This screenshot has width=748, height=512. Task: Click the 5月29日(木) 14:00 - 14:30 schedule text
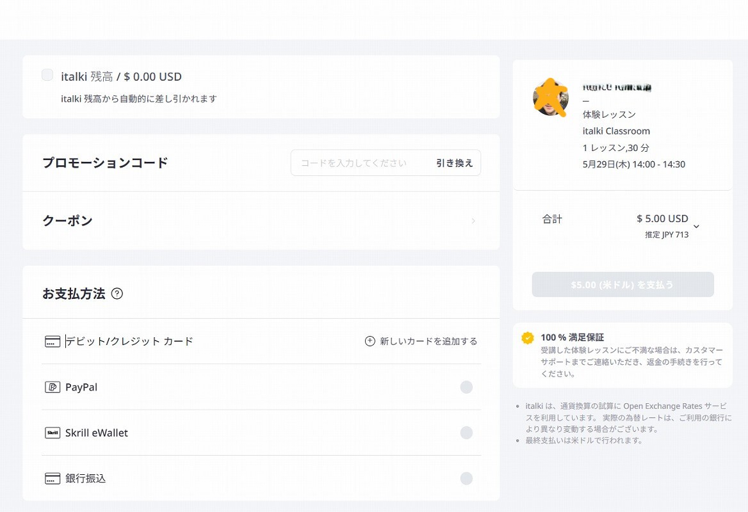pos(633,164)
